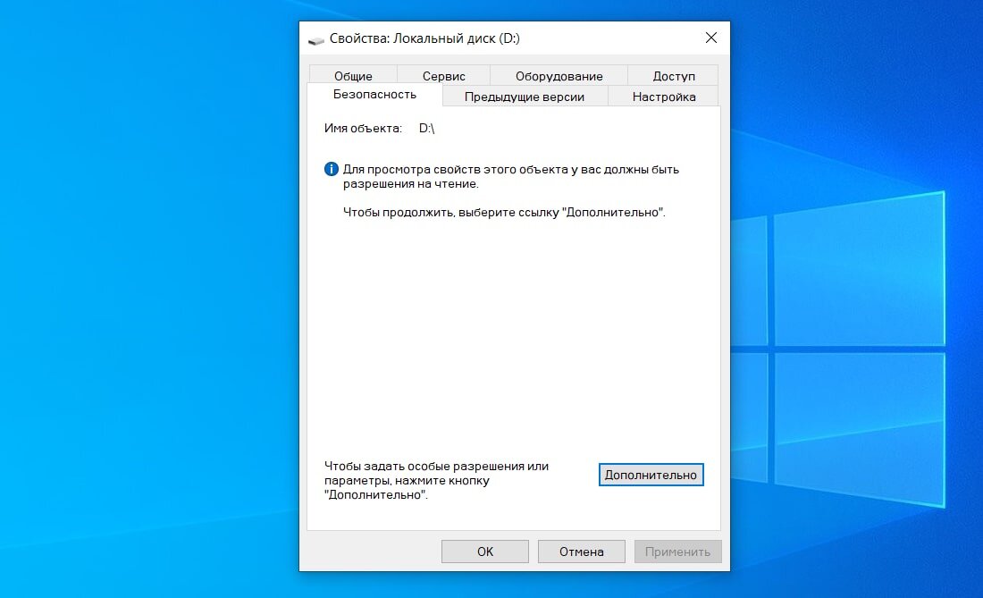983x598 pixels.
Task: Click the object name value D:\
Action: coord(426,129)
